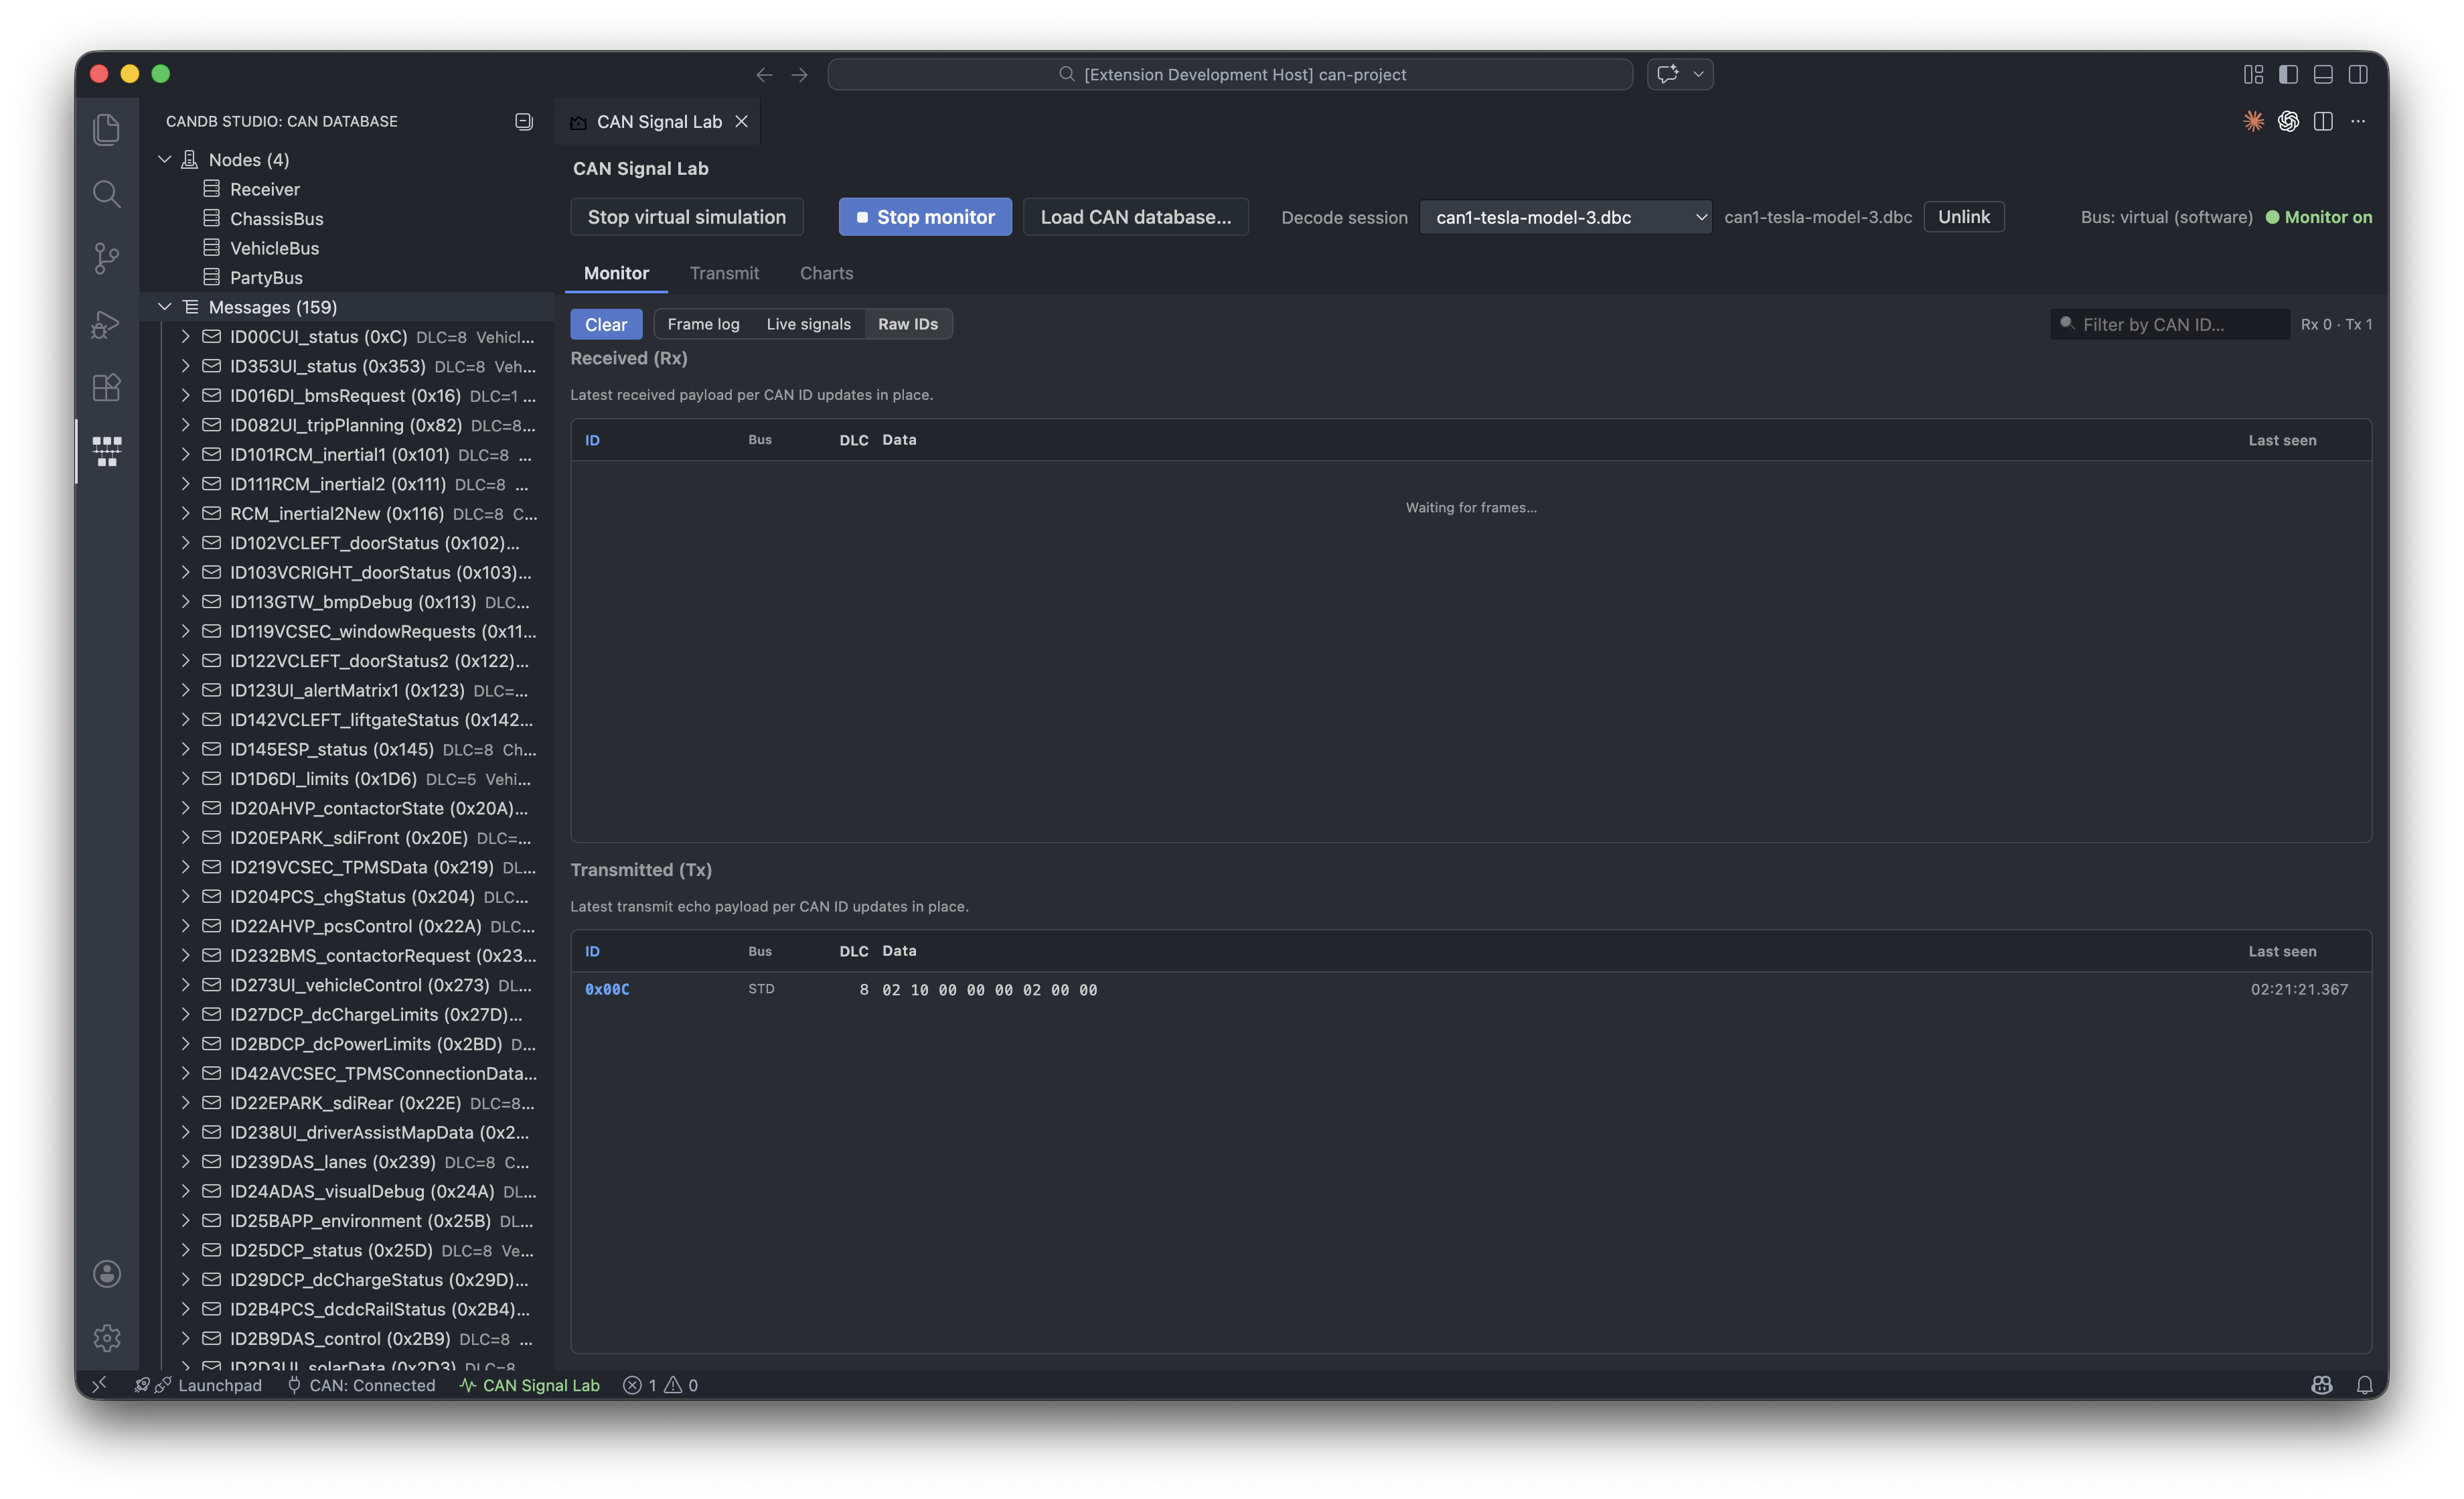2464x1499 pixels.
Task: Click the Claude starburst icon in editor toolbar
Action: click(2253, 121)
